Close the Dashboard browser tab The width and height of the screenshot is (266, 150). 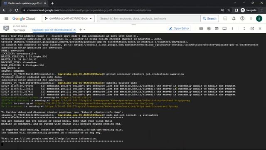coord(45,3)
